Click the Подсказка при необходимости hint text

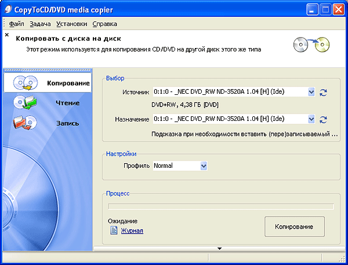pyautogui.click(x=244, y=134)
